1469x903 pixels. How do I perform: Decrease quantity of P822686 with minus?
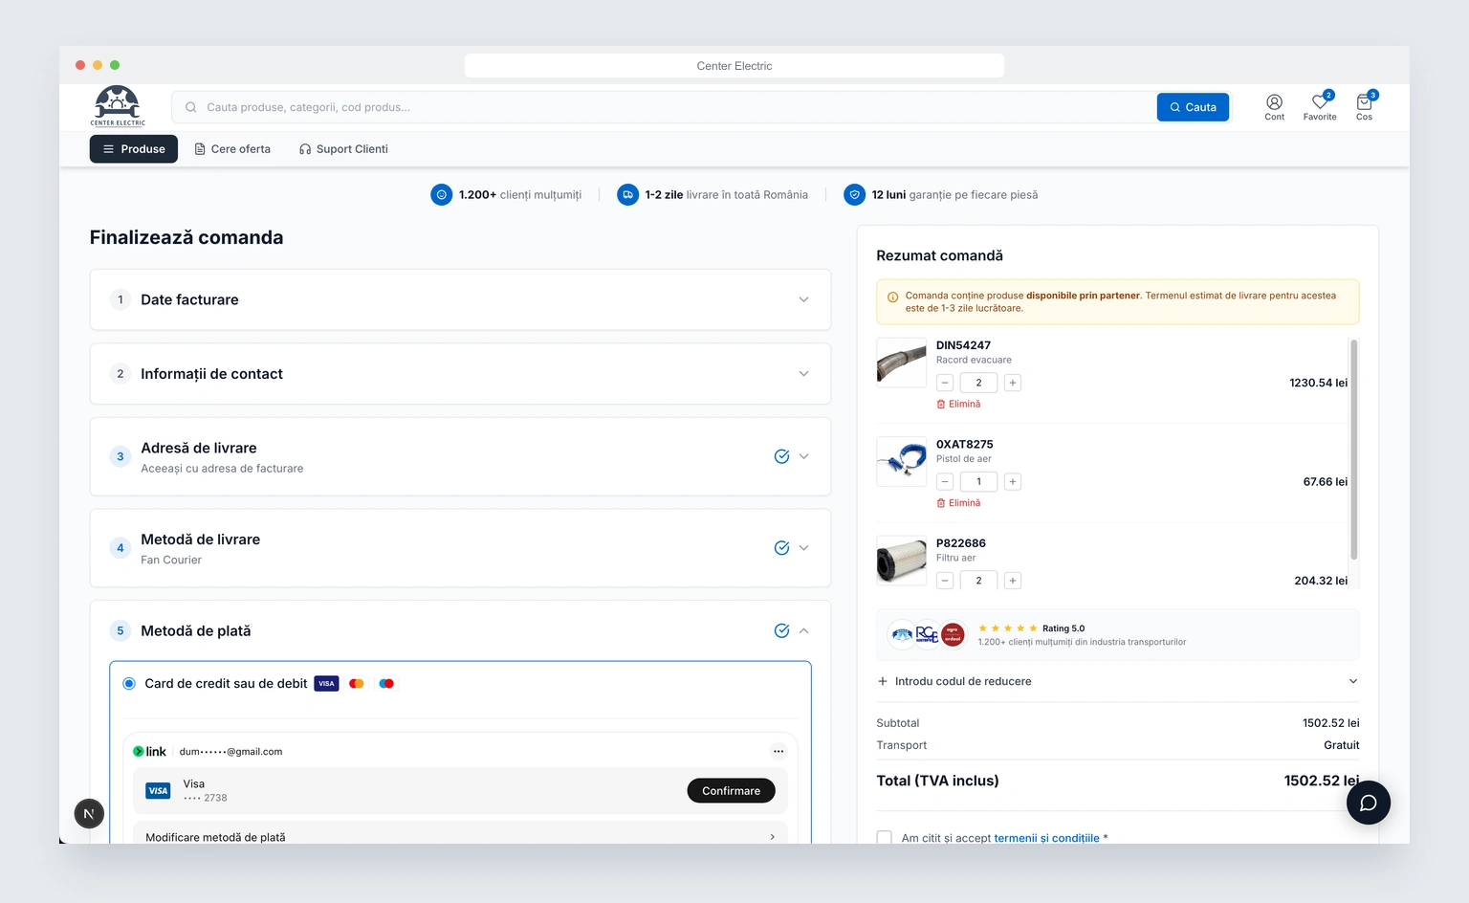[945, 581]
